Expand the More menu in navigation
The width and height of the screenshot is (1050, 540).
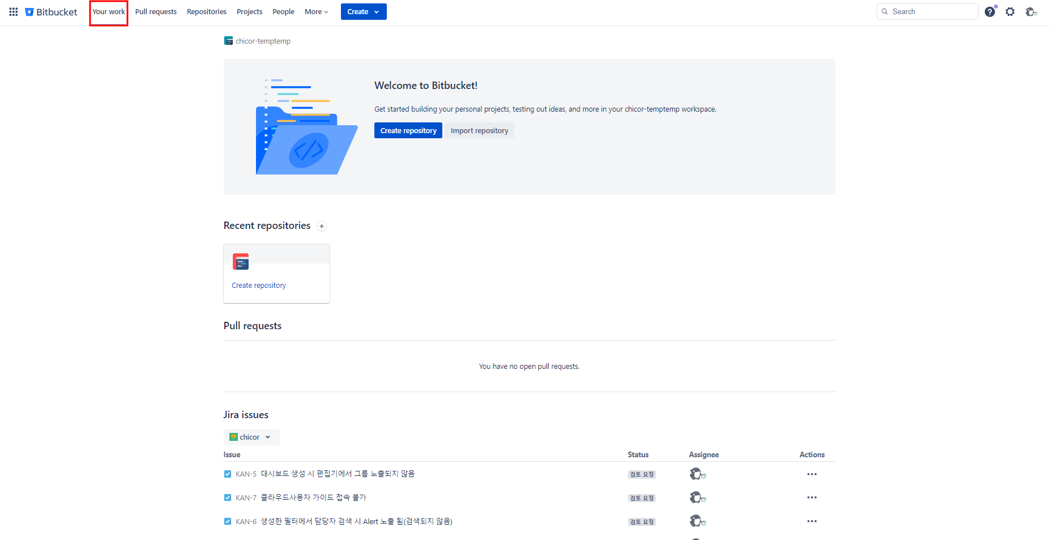pos(316,12)
